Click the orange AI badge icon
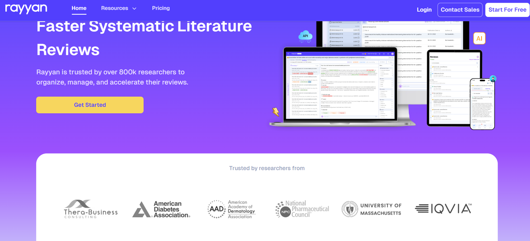 point(479,38)
